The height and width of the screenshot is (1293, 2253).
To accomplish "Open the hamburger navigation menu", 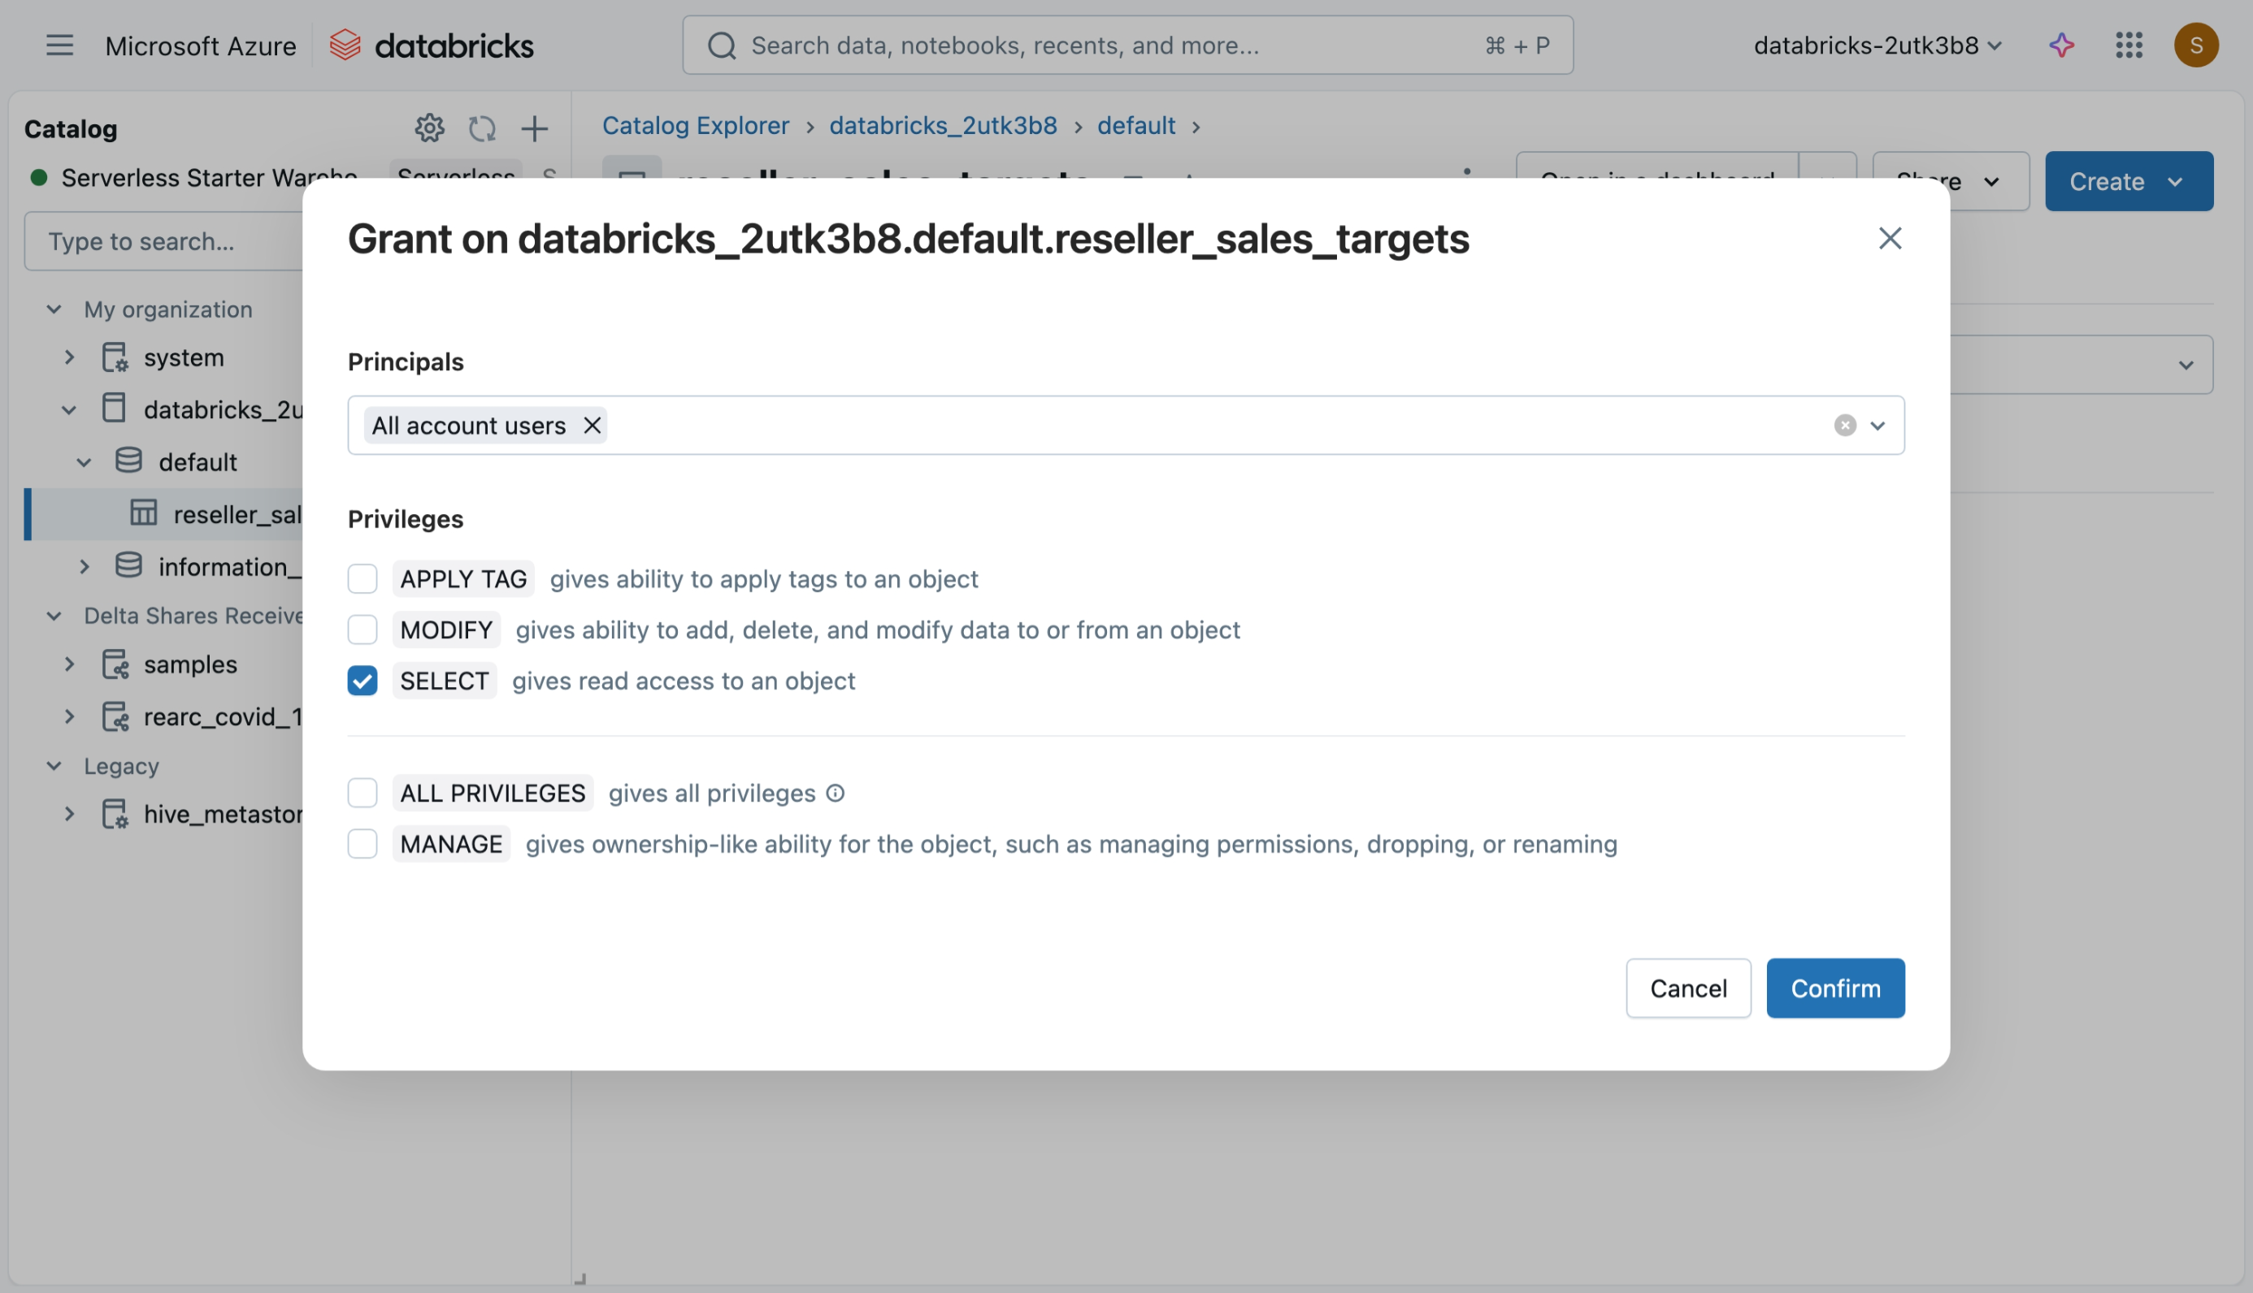I will pos(59,45).
